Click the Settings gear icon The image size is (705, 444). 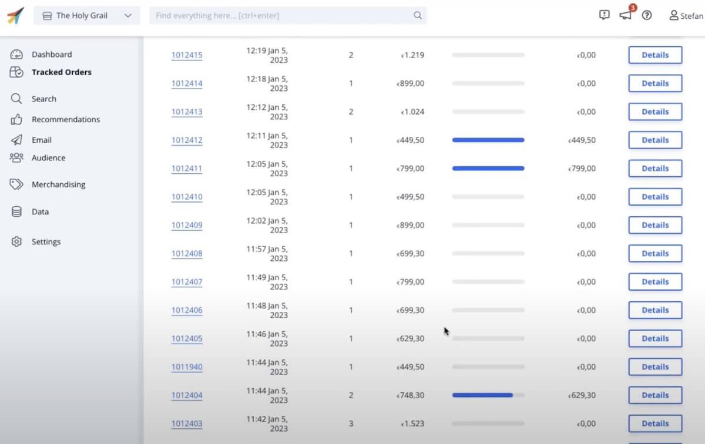click(16, 241)
